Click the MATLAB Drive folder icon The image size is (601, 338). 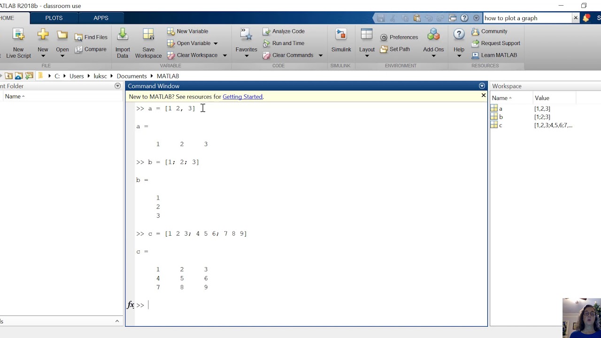19,76
